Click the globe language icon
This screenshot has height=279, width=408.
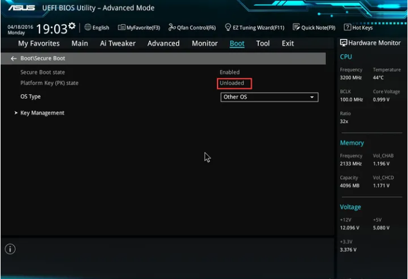coord(88,27)
